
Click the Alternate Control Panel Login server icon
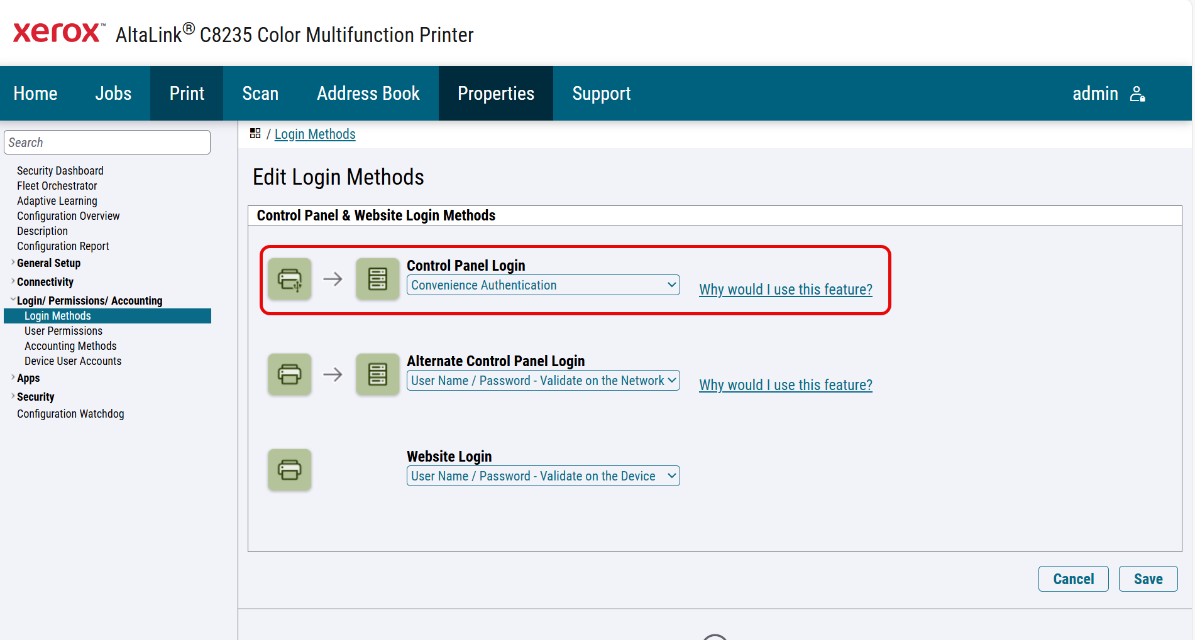coord(377,374)
